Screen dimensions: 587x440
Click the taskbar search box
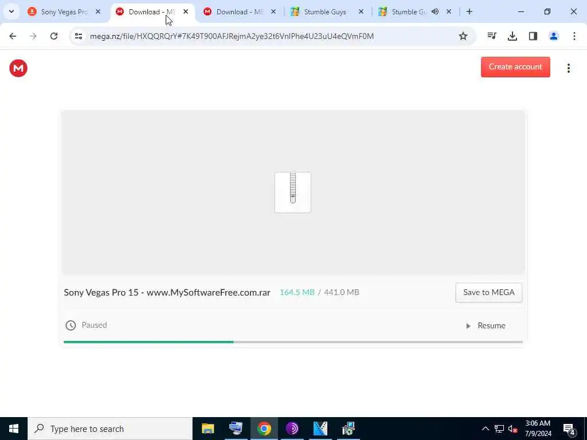point(110,429)
